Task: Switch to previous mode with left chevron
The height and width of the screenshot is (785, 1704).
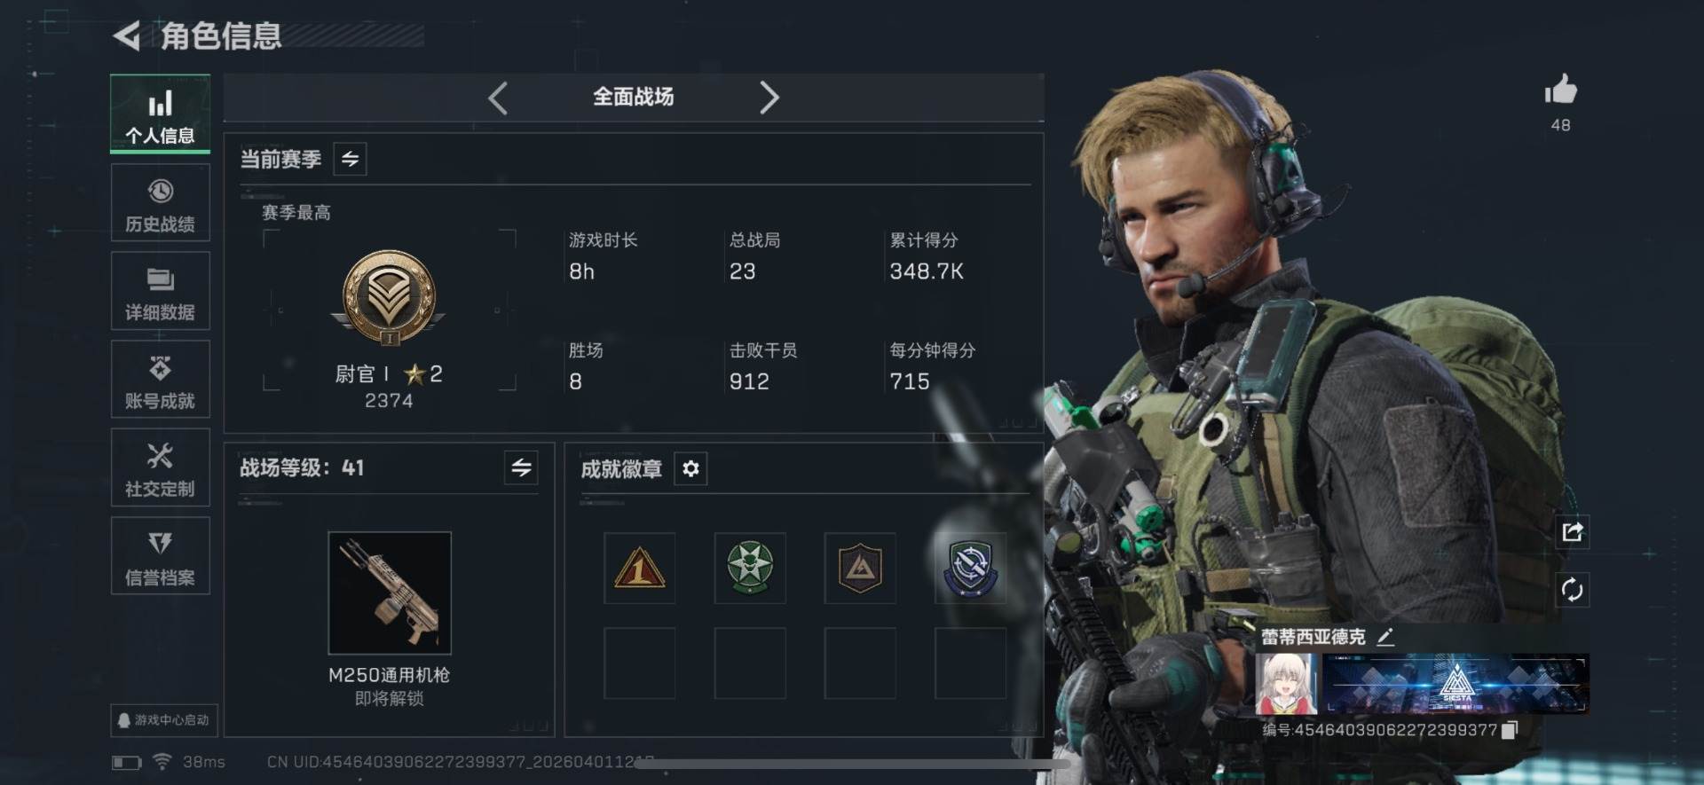Action: pyautogui.click(x=498, y=98)
